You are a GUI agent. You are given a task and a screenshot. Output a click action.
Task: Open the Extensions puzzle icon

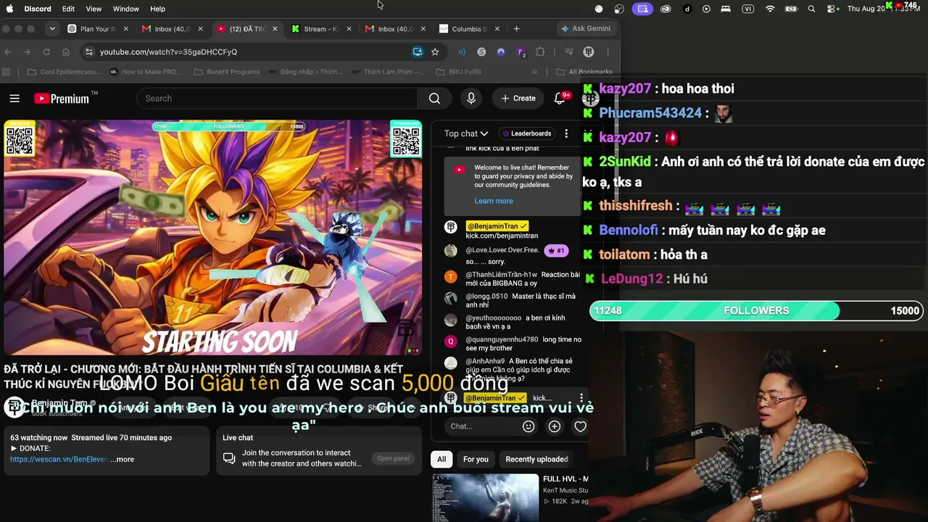tap(540, 52)
